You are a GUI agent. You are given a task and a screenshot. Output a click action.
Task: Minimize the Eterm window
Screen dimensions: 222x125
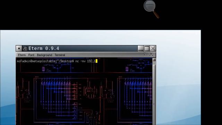[140, 49]
